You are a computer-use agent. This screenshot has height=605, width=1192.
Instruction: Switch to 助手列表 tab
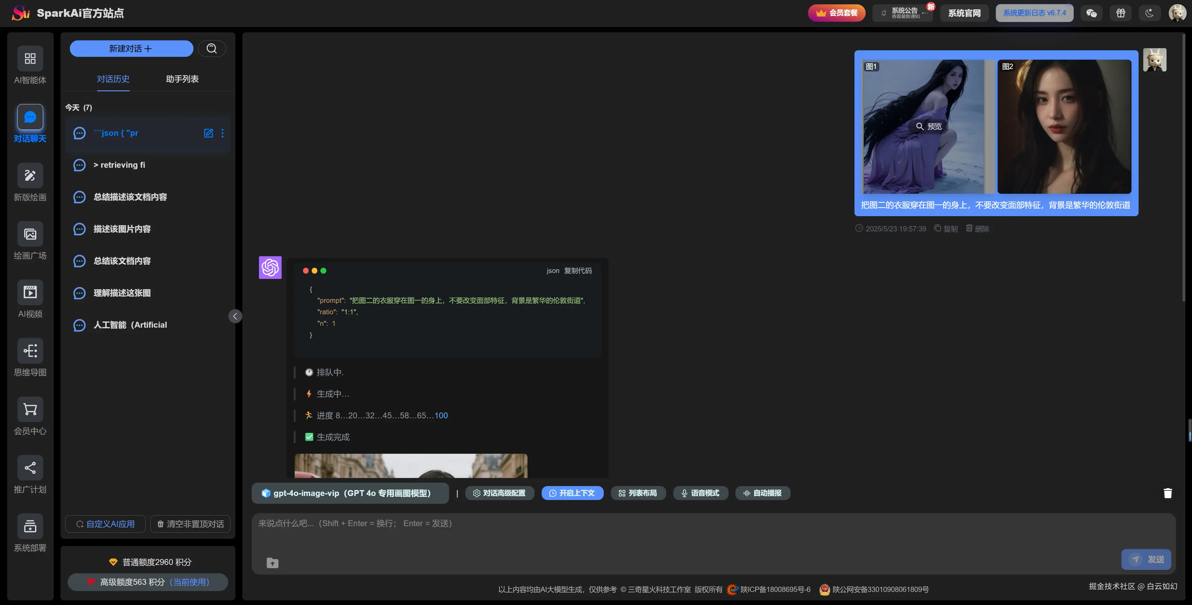(182, 79)
